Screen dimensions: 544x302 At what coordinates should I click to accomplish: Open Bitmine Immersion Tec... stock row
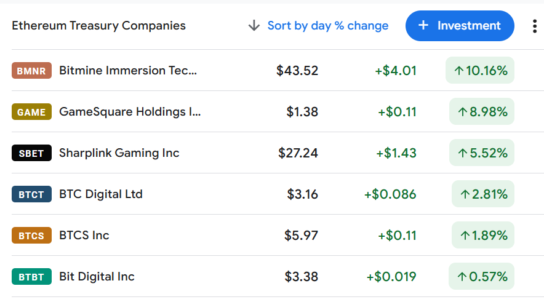(x=278, y=70)
